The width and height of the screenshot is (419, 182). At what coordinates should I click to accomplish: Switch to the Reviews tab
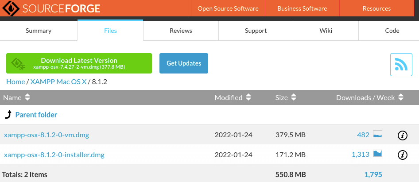click(181, 31)
